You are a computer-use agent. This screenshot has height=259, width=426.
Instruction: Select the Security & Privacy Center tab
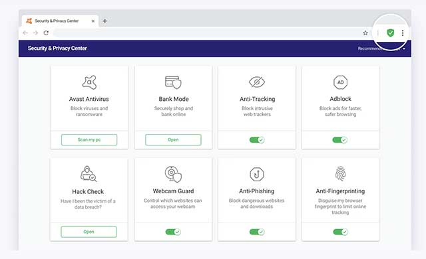click(x=60, y=21)
